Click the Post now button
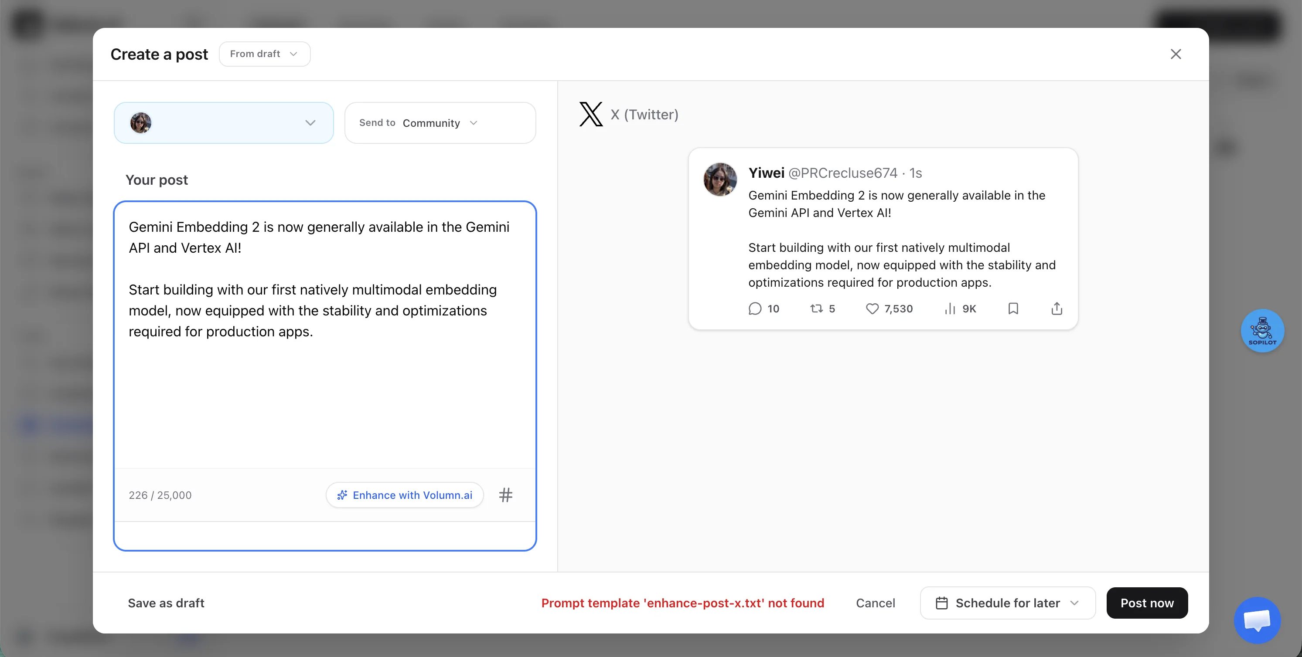Screen dimensions: 1302x657 tap(1147, 603)
